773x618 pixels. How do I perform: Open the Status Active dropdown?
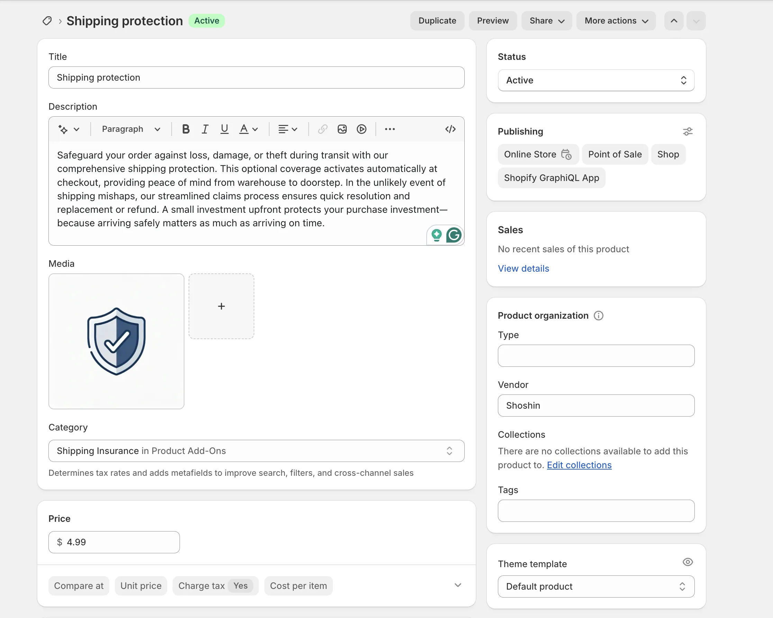tap(596, 80)
